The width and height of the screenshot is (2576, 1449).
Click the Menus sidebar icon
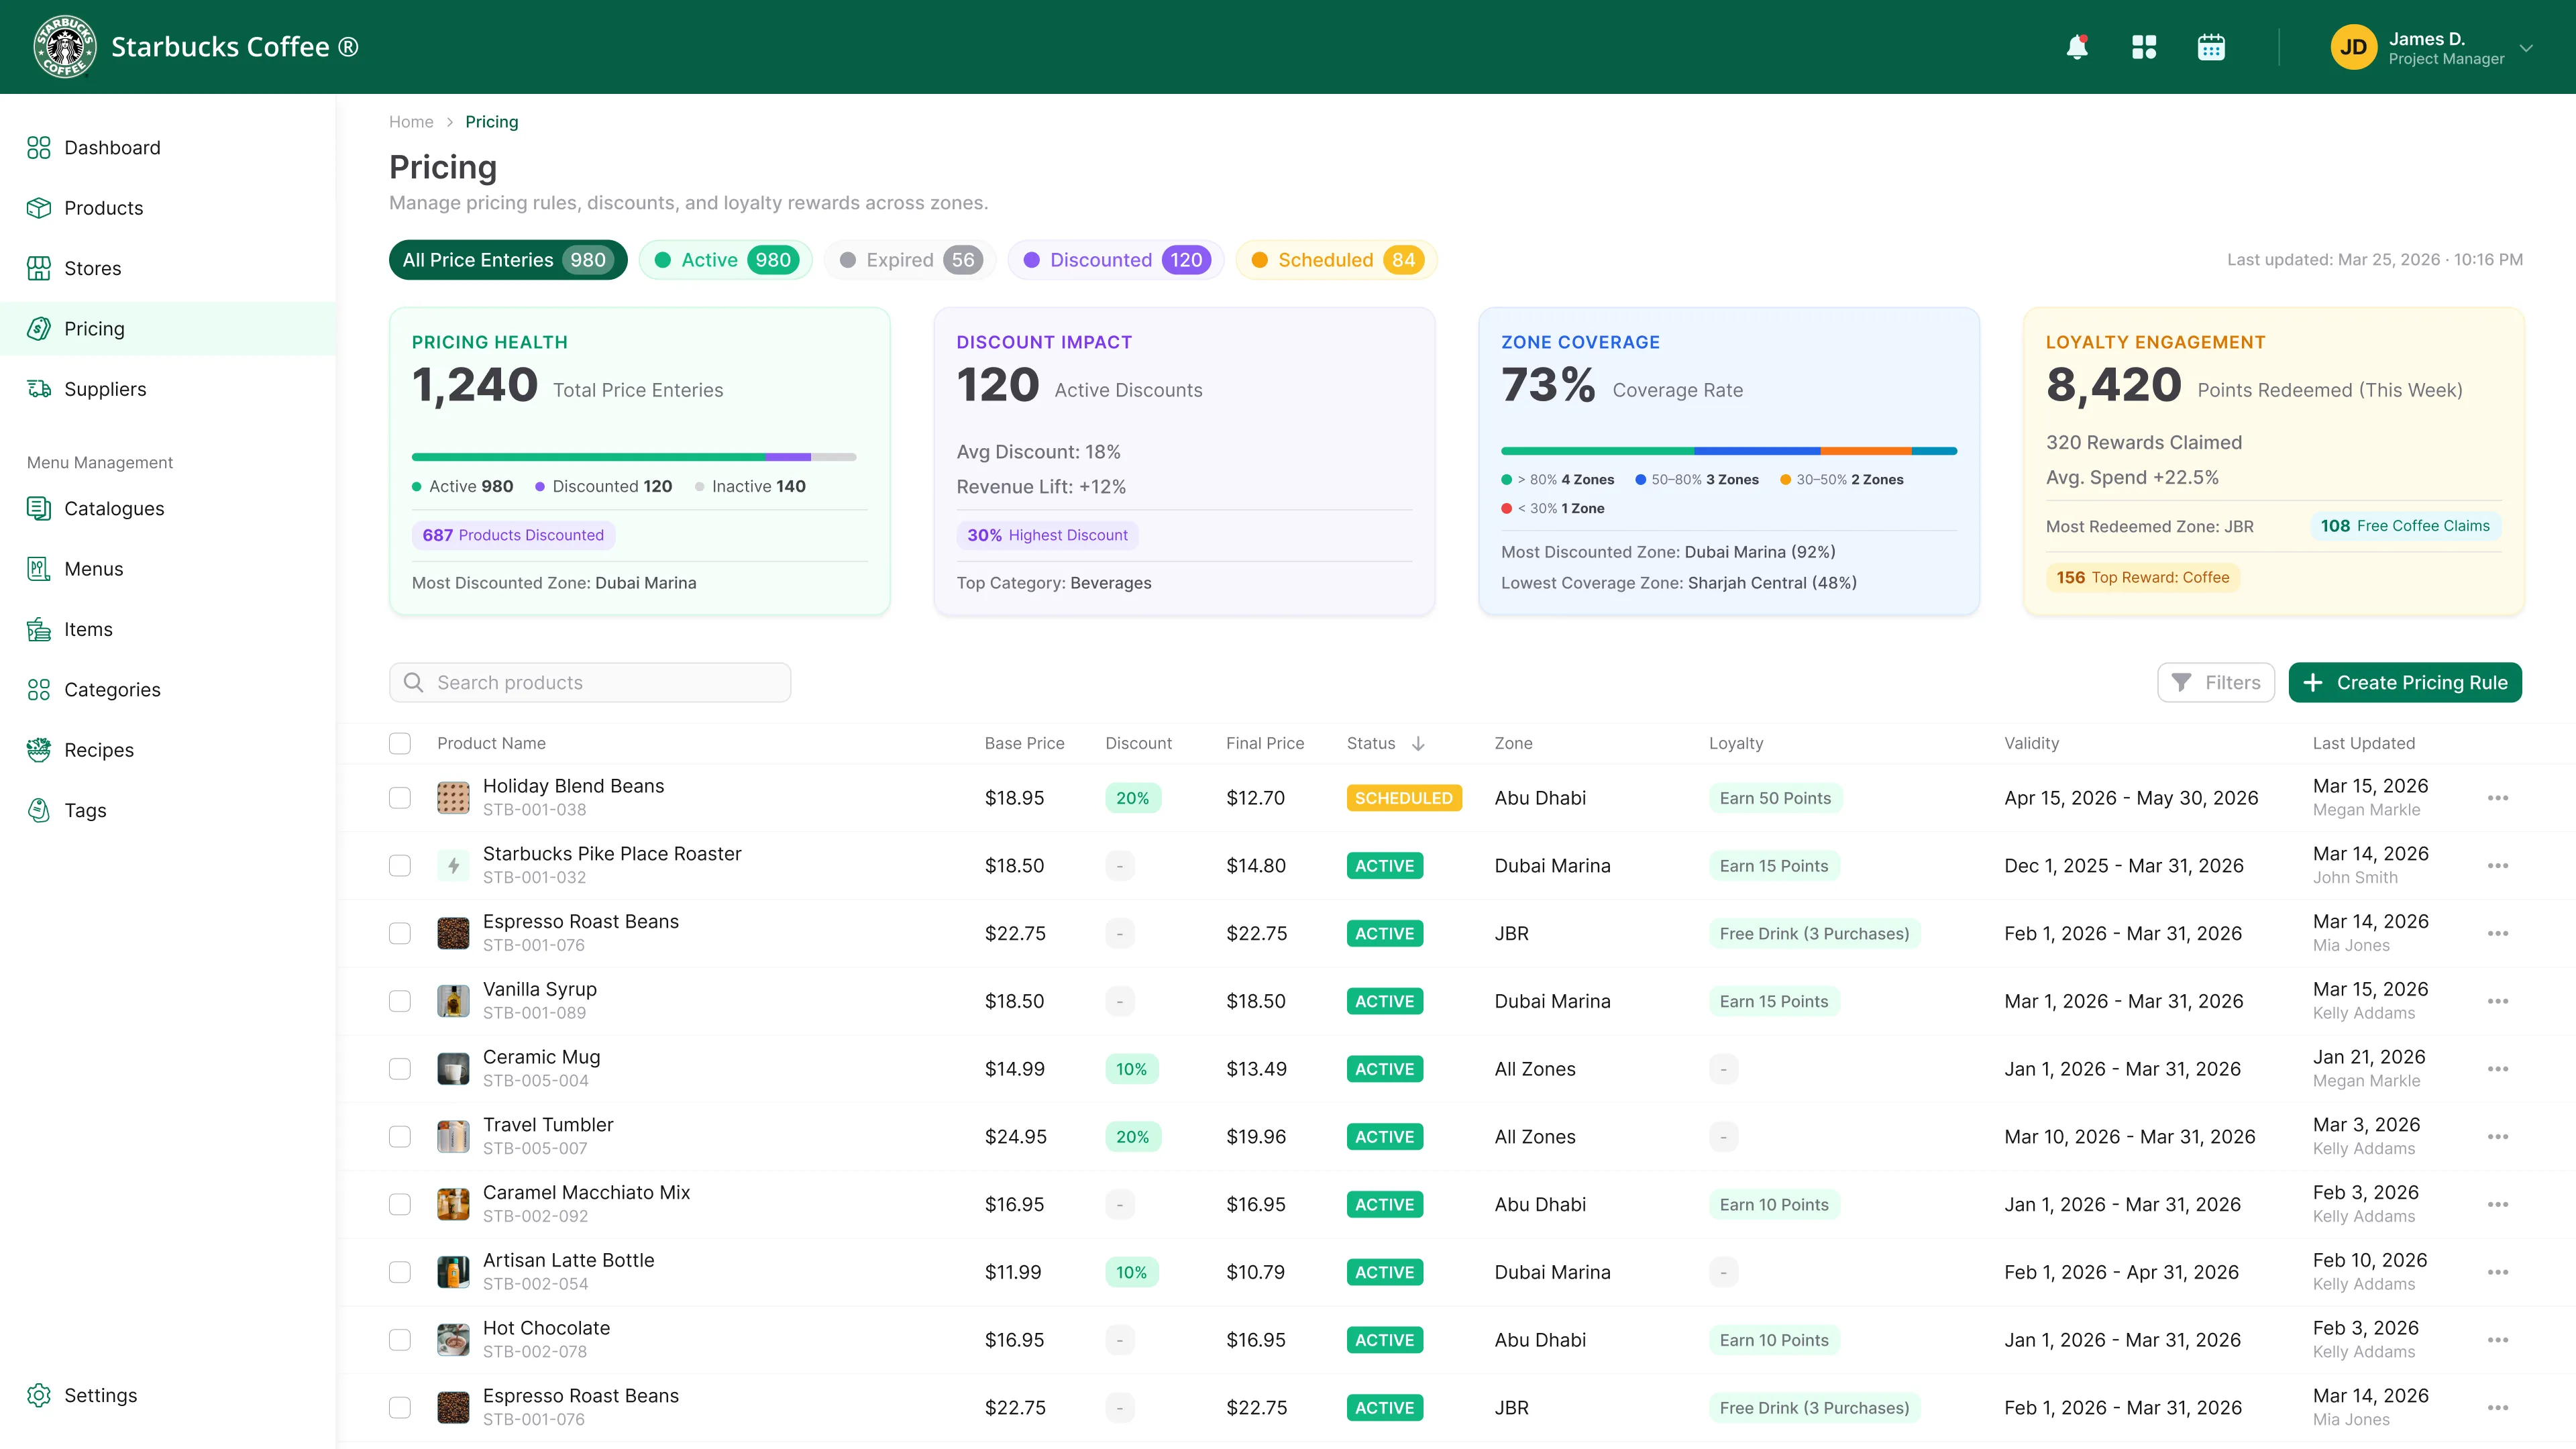point(39,569)
